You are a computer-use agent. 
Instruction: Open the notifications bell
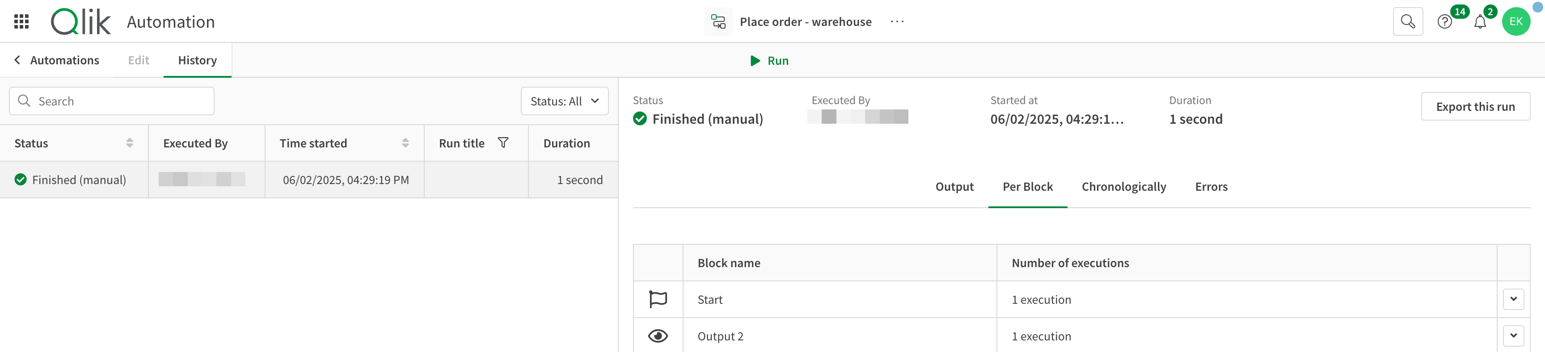[x=1480, y=22]
